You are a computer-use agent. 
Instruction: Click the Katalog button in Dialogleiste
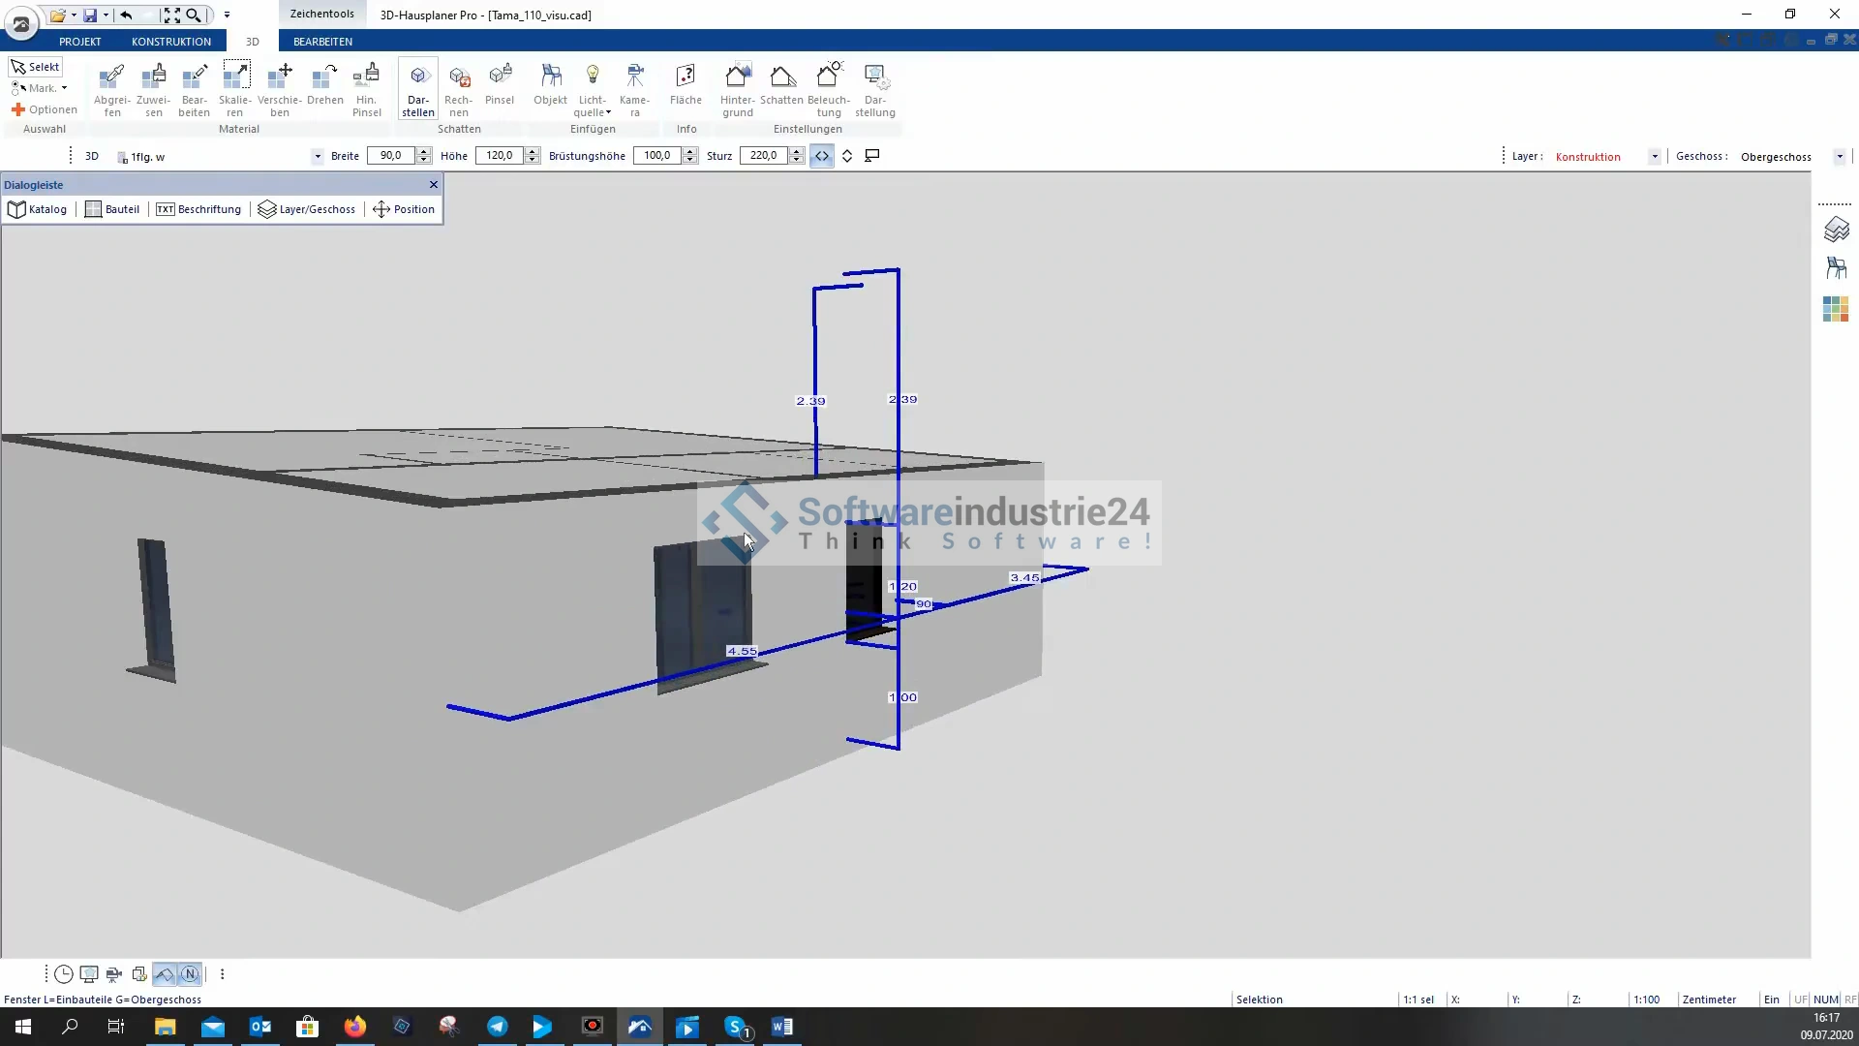tap(38, 209)
